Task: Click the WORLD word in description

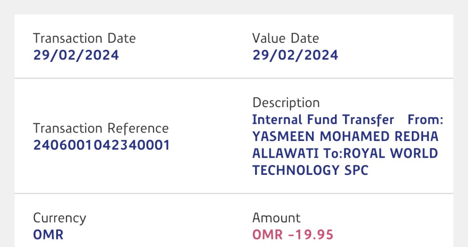Action: pyautogui.click(x=414, y=153)
